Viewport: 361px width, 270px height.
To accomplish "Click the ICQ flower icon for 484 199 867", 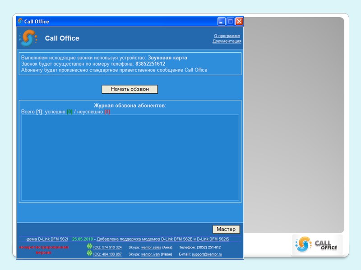I will 89,253.
